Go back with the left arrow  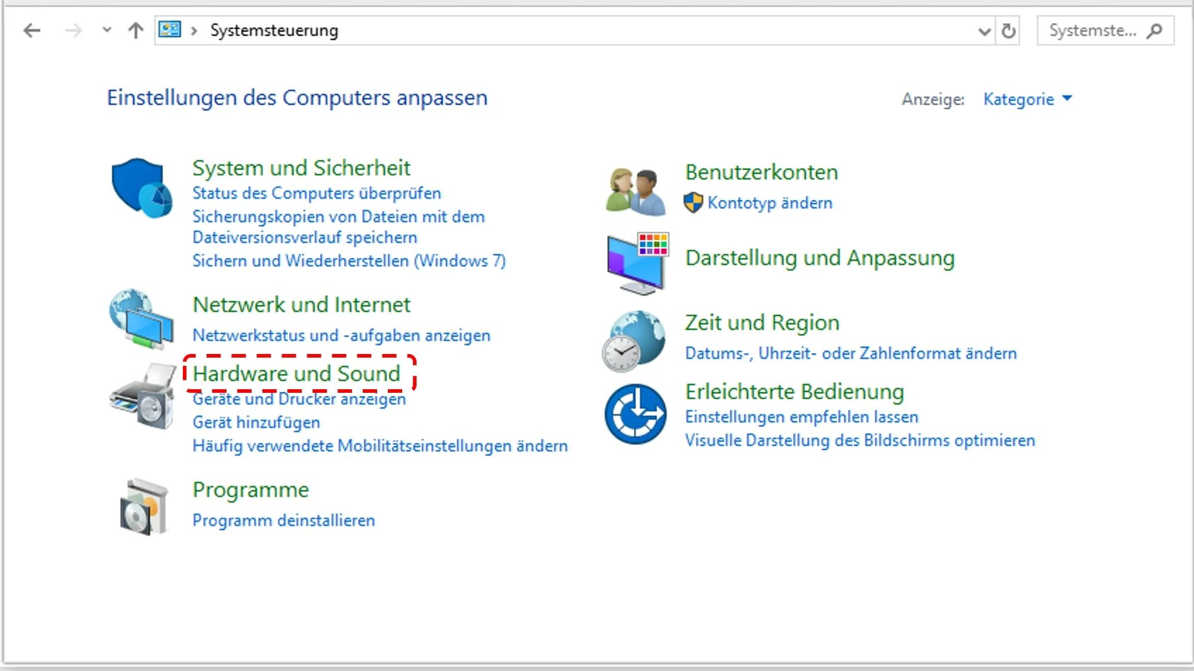[31, 30]
